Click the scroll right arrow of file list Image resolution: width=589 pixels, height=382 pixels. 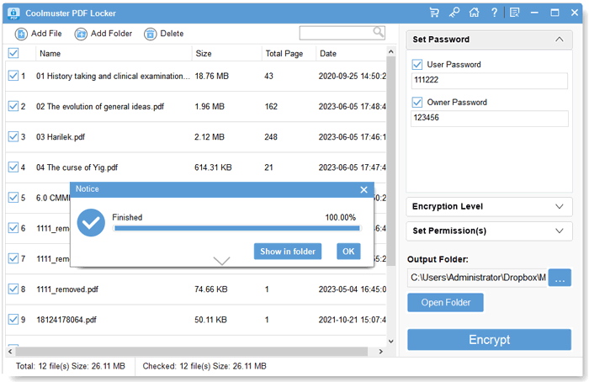click(x=381, y=352)
